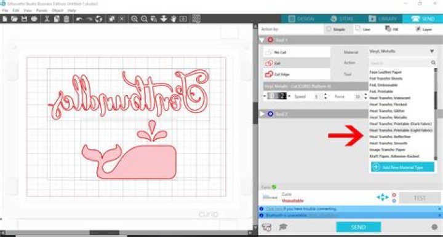Click the search magnifier in material list
Screen dimensions: 443x237
coord(433,63)
